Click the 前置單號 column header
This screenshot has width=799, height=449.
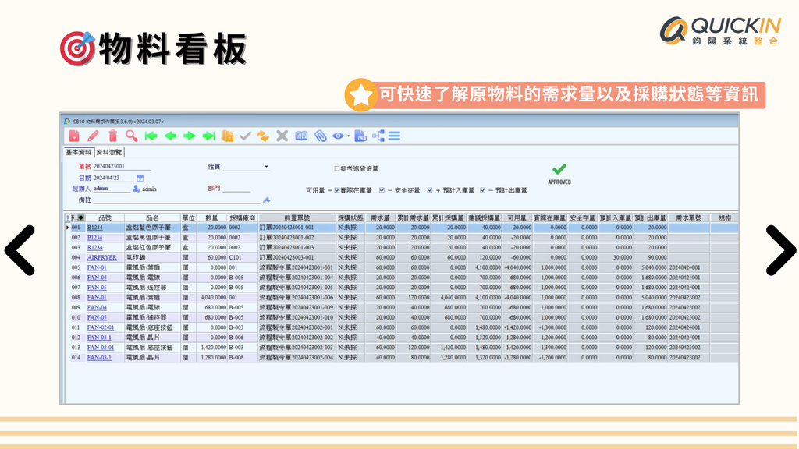(297, 218)
